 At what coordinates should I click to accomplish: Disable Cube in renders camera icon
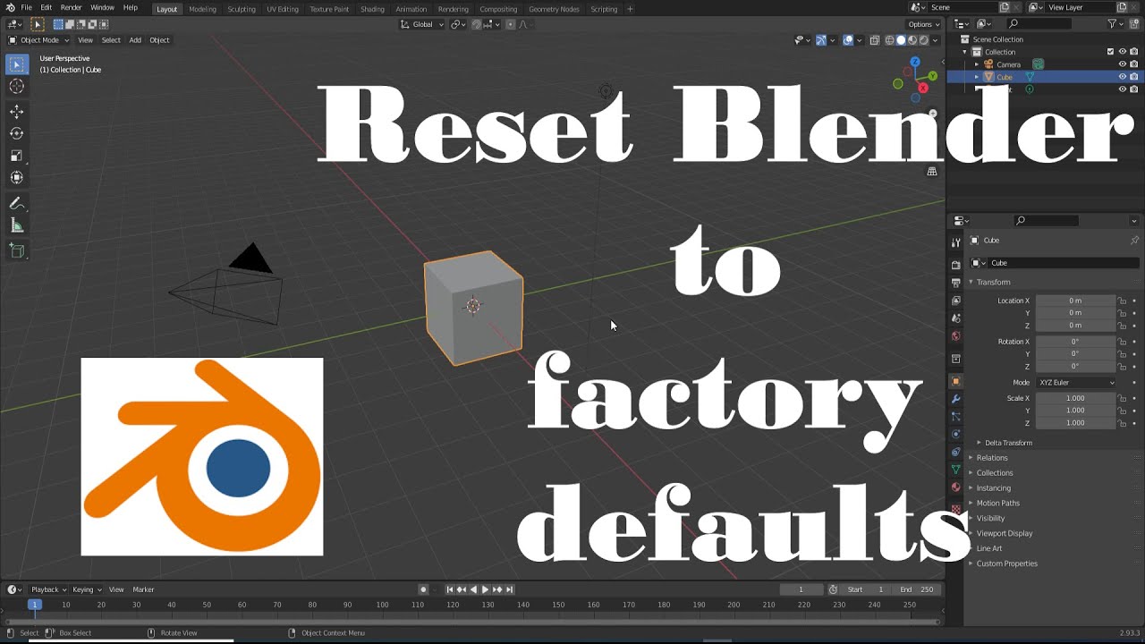[x=1134, y=77]
